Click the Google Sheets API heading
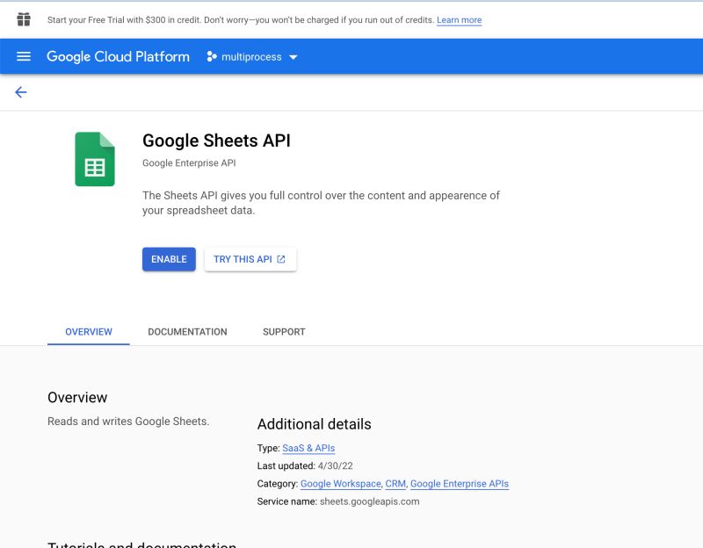The image size is (703, 548). click(x=216, y=141)
